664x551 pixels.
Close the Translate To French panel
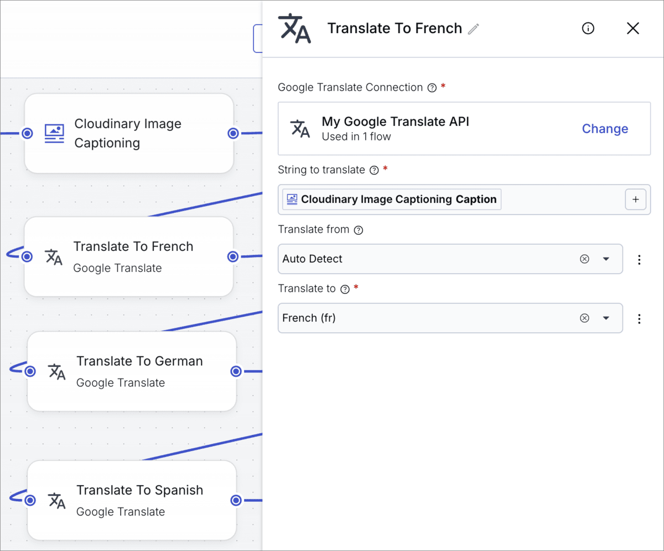tap(633, 28)
